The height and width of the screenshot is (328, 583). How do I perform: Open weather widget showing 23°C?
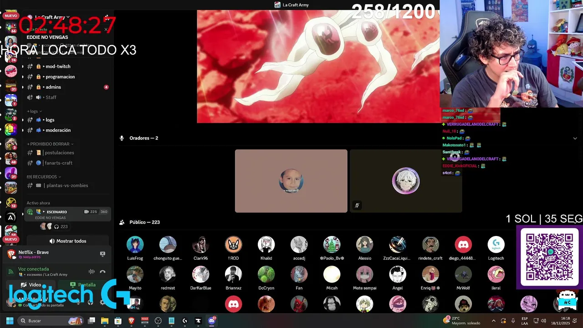(462, 321)
